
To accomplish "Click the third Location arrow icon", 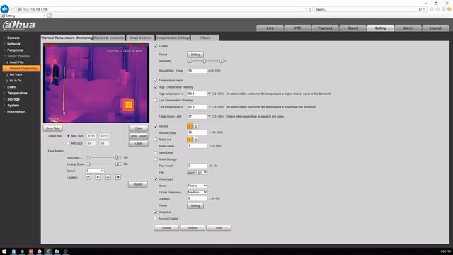I will pyautogui.click(x=108, y=177).
